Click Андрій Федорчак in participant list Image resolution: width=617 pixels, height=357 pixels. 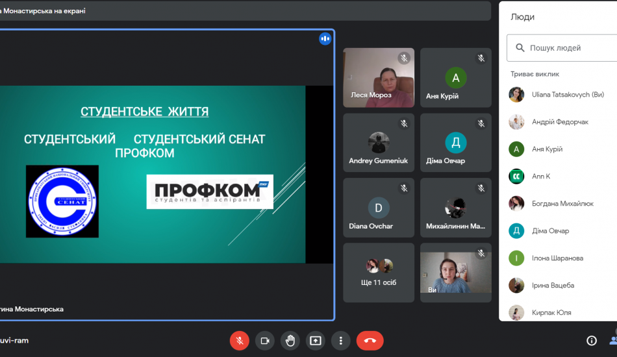(560, 122)
